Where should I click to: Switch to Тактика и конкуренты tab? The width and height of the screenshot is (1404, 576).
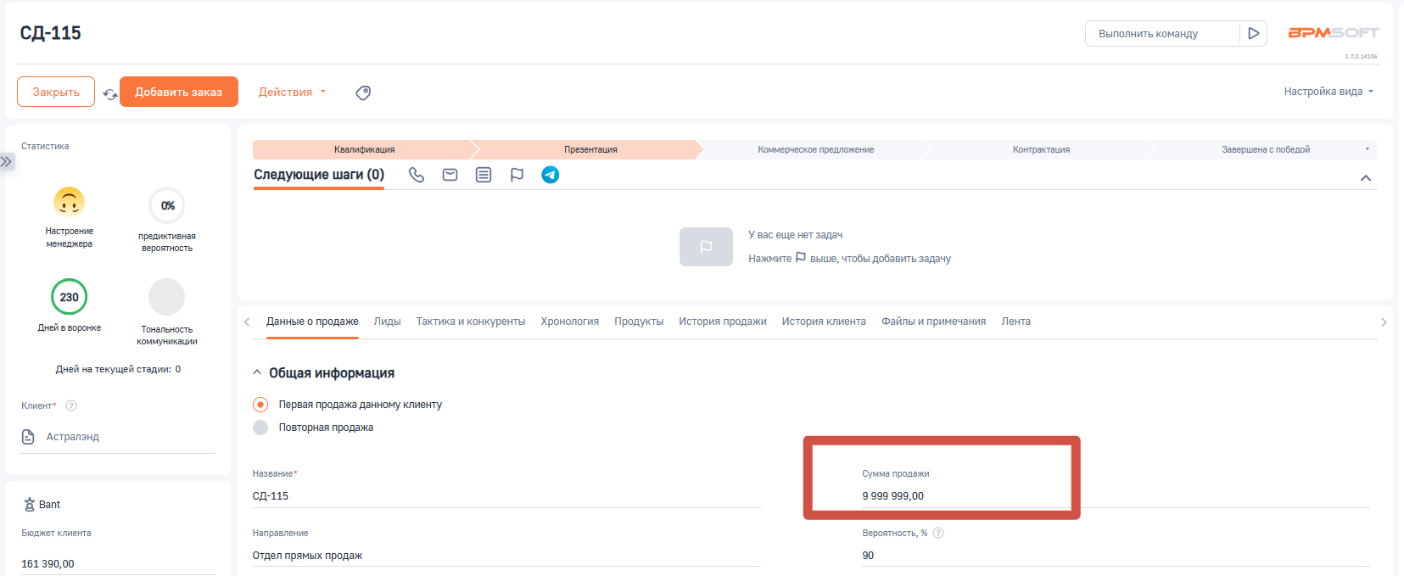[x=471, y=322]
